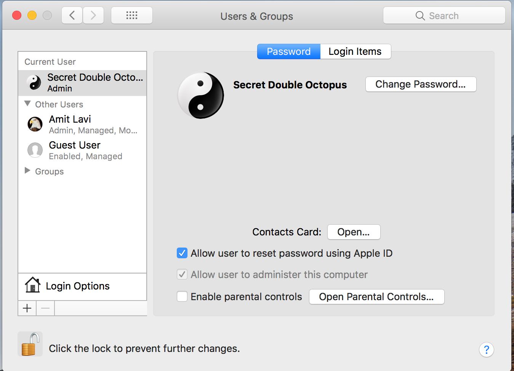514x371 pixels.
Task: Minimize window with yellow button
Action: coord(32,15)
